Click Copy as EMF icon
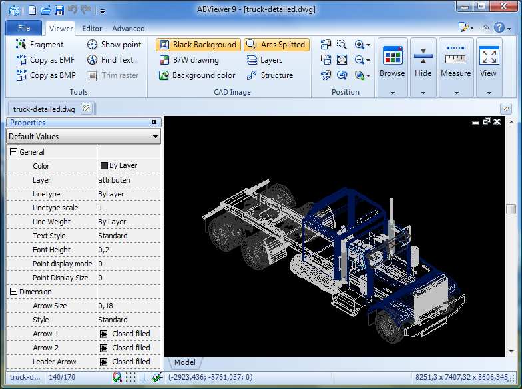The image size is (522, 389). coord(21,60)
